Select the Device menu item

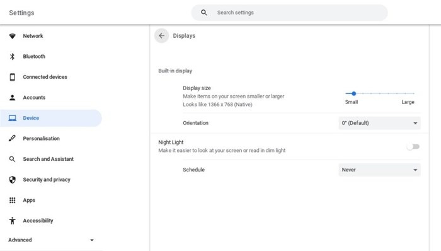click(51, 118)
